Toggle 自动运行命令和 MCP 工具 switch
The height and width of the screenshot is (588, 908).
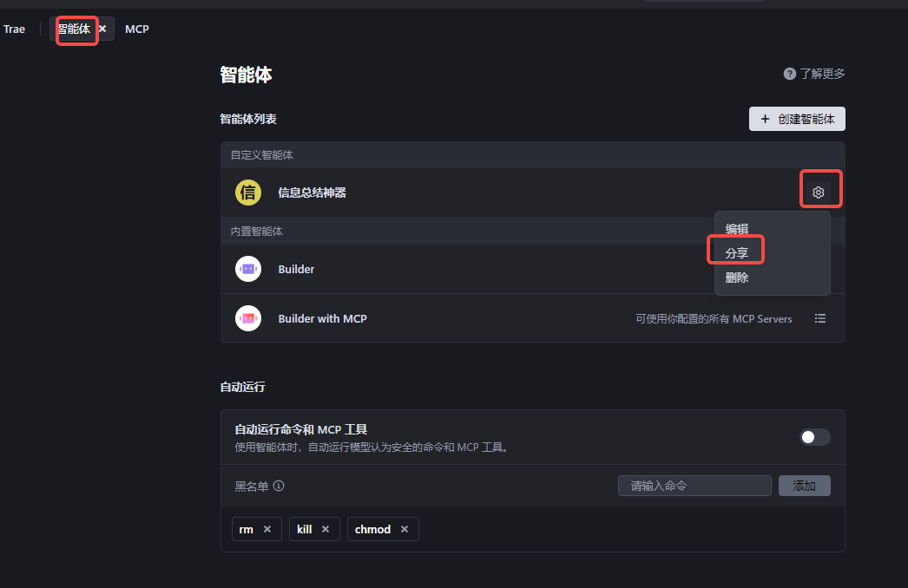815,437
